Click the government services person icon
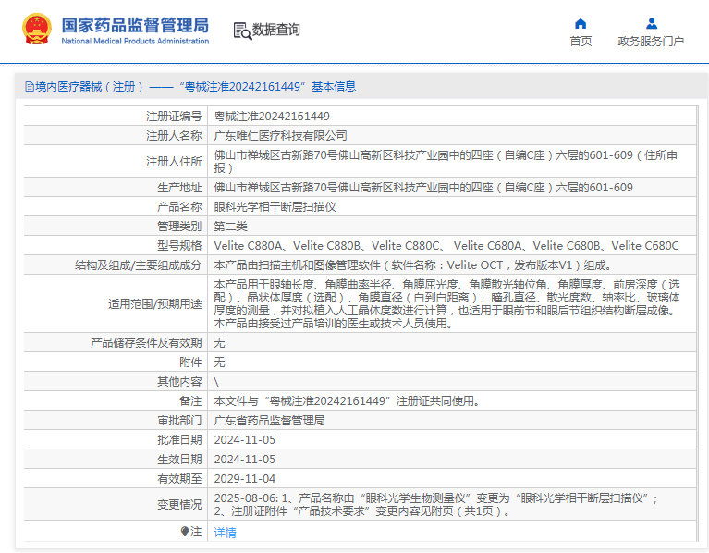 651,23
